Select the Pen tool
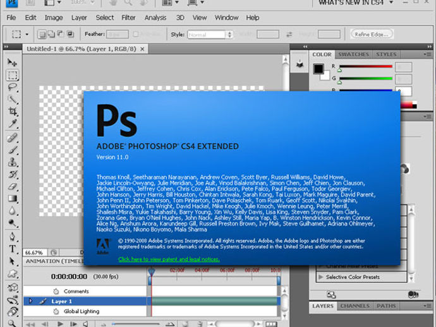 pyautogui.click(x=12, y=237)
